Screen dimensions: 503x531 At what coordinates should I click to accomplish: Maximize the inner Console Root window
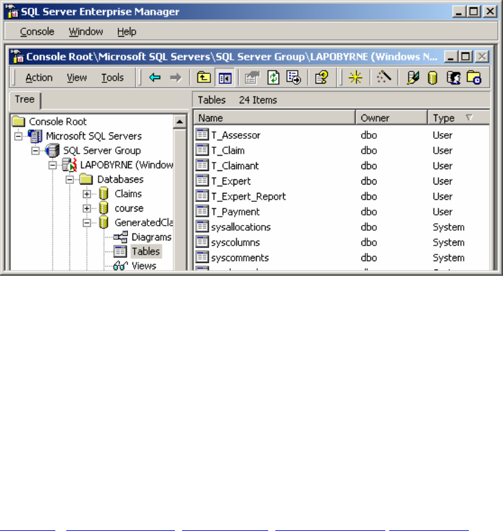pos(466,57)
